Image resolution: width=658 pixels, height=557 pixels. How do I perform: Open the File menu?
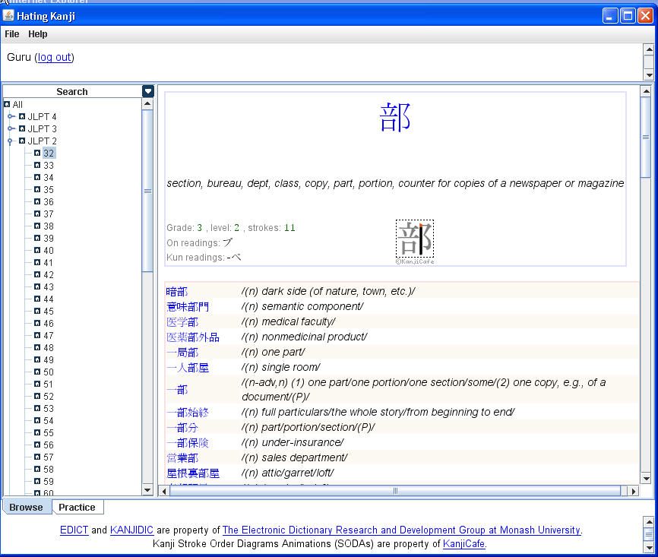click(11, 33)
